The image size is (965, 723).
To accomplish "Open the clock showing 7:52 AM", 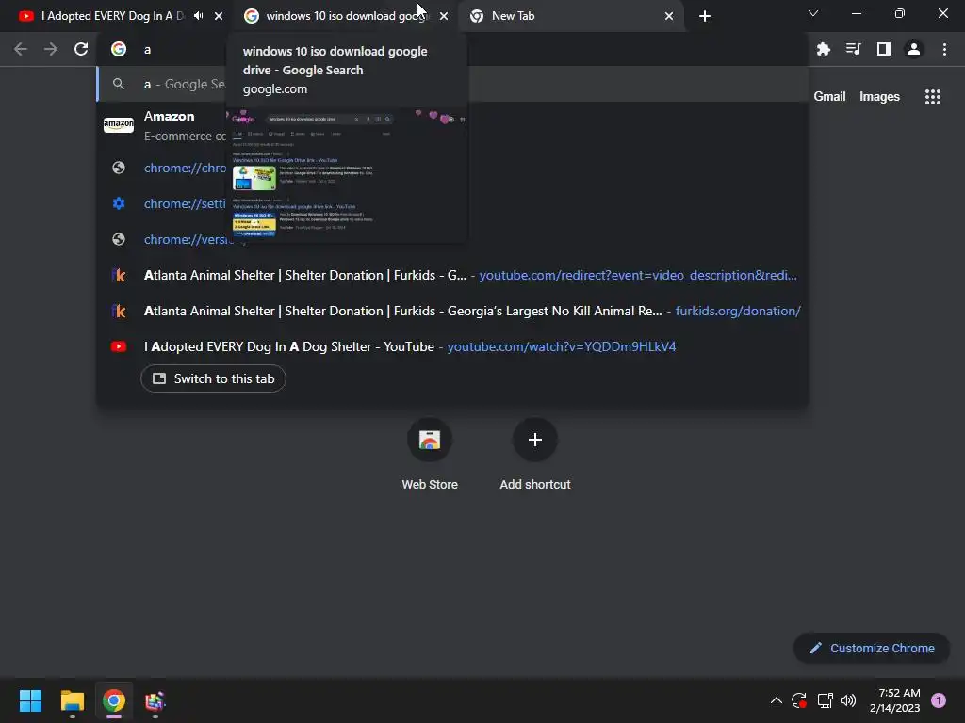I will tap(895, 700).
